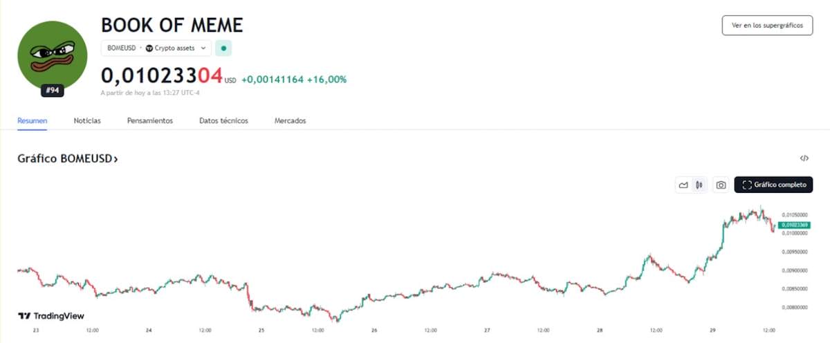This screenshot has width=830, height=343.
Task: Take a chart snapshot with camera icon
Action: (721, 185)
